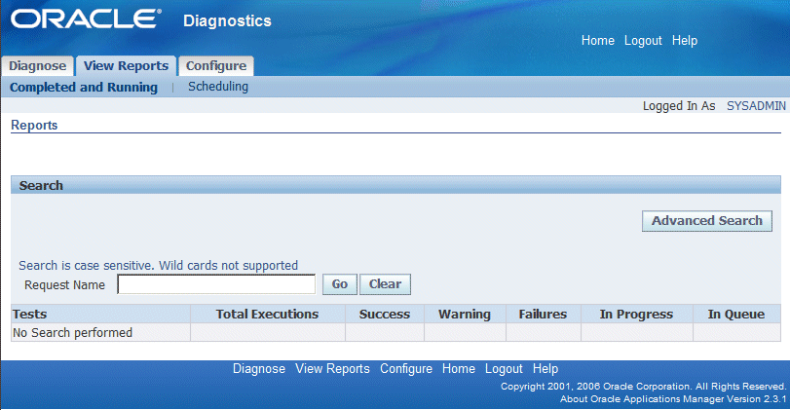790x410 pixels.
Task: Open Completed and Running subtab
Action: click(x=84, y=87)
